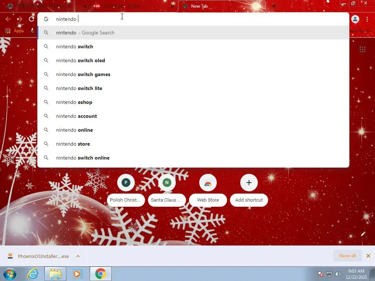Click the Google logo in the address bar
The height and width of the screenshot is (281, 375).
pos(46,19)
